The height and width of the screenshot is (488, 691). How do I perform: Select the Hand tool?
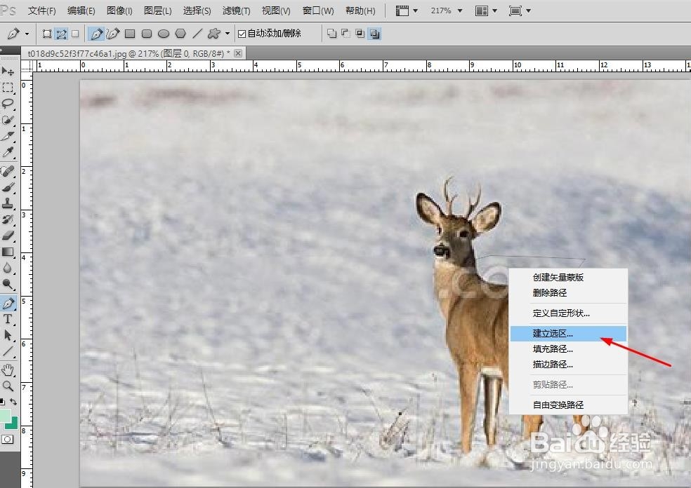pos(8,370)
